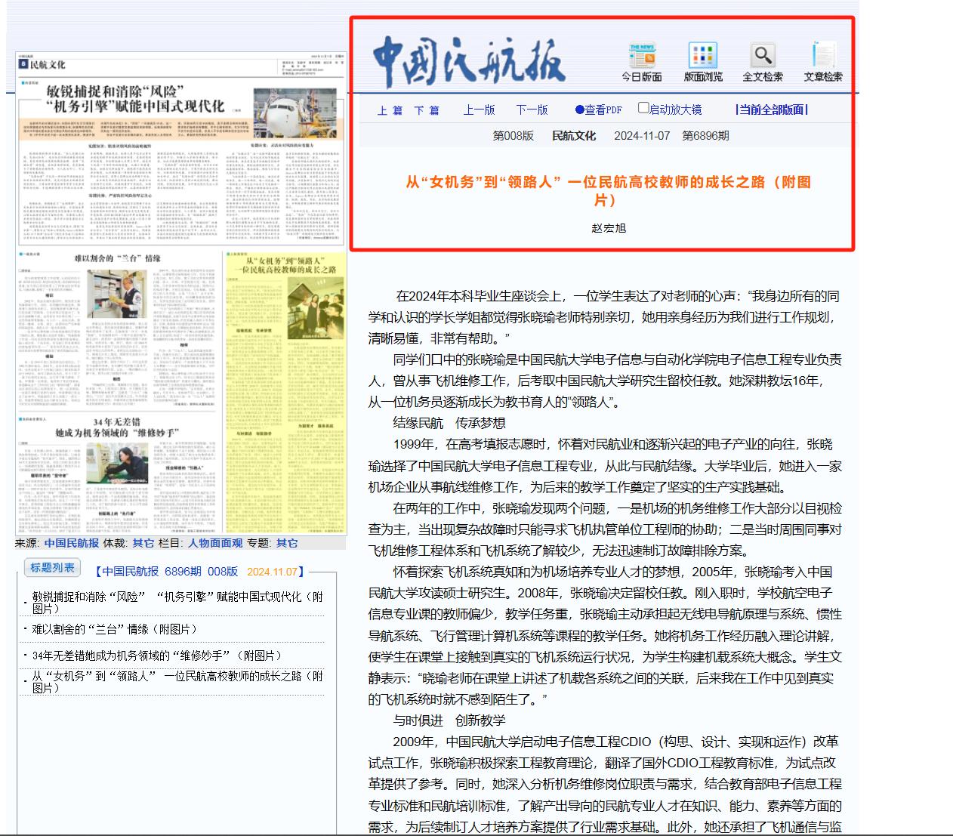
Task: Go to next article 下篇
Action: (x=426, y=110)
